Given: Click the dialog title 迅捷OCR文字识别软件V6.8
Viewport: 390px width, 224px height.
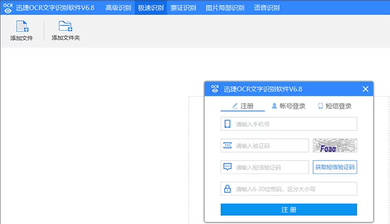Looking at the screenshot, I should [263, 89].
